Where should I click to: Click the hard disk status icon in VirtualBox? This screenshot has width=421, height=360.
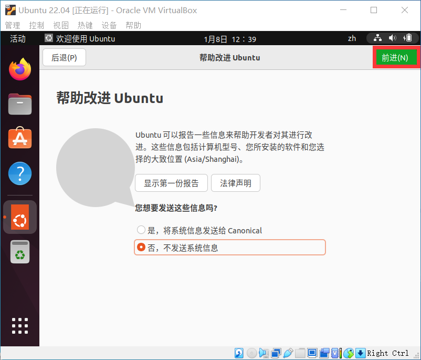(239, 353)
